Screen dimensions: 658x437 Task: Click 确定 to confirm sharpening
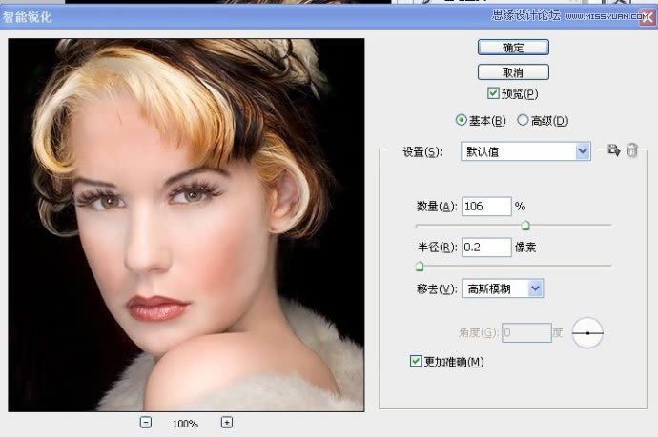click(x=513, y=47)
